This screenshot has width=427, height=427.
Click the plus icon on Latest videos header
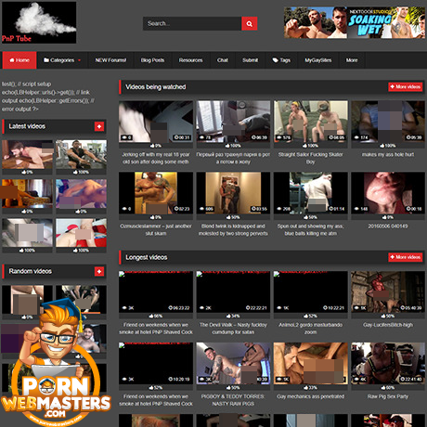(99, 126)
